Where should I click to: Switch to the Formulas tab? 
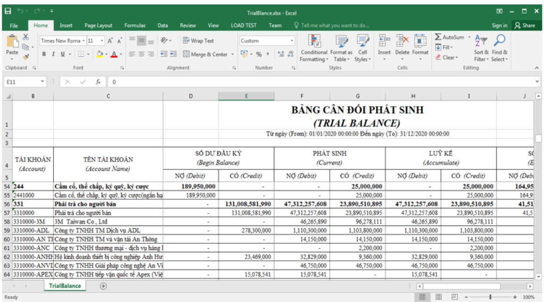coord(134,25)
